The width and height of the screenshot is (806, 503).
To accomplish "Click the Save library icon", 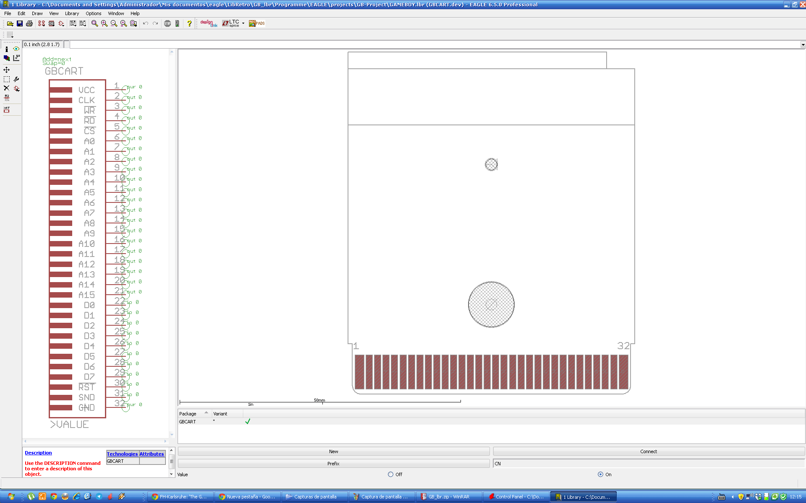I will [20, 23].
